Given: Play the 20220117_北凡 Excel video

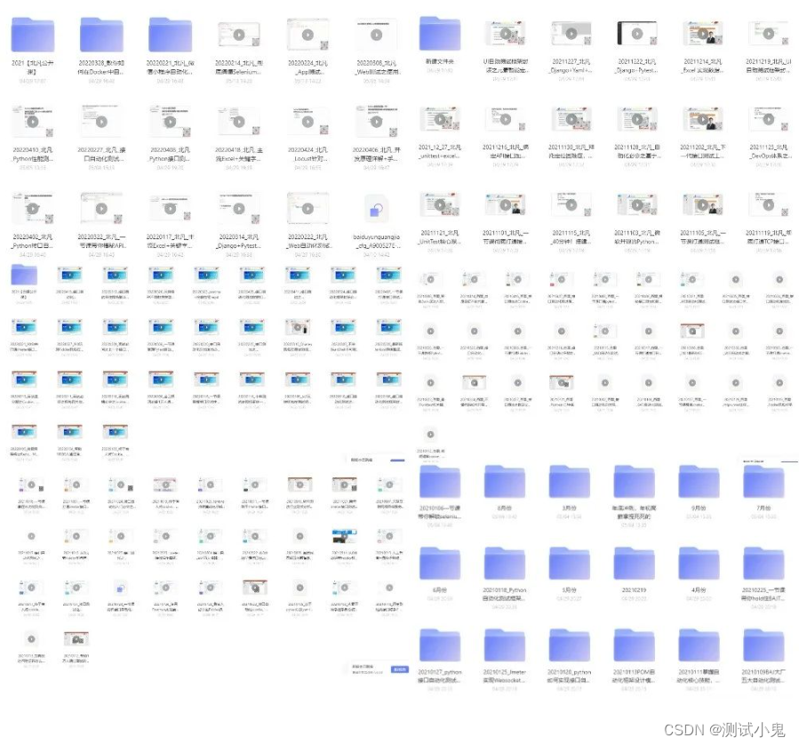Looking at the screenshot, I should point(170,209).
